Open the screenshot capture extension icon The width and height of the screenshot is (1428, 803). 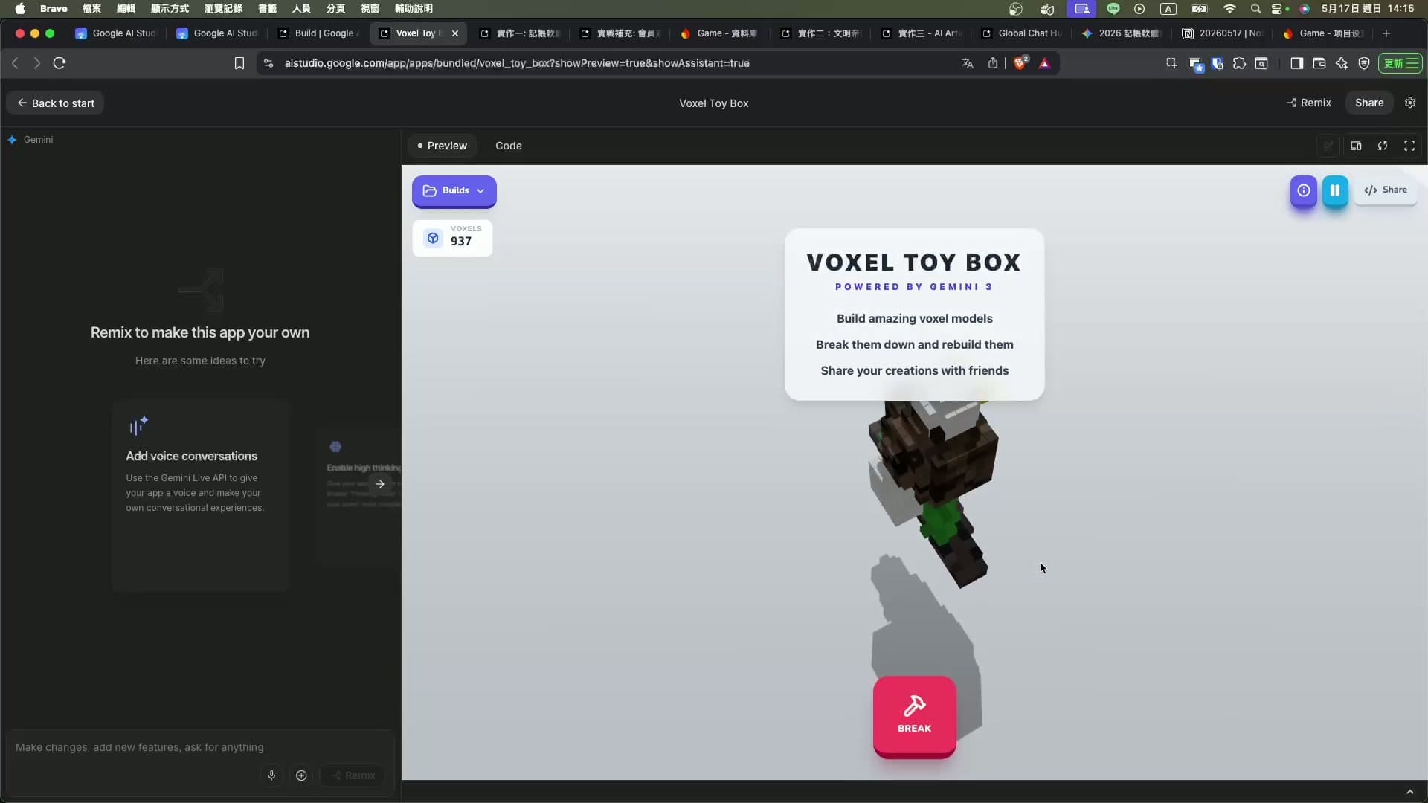coord(1171,63)
